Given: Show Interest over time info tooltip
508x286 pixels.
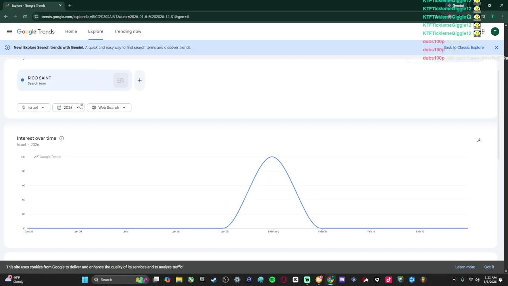Looking at the screenshot, I should [x=62, y=138].
